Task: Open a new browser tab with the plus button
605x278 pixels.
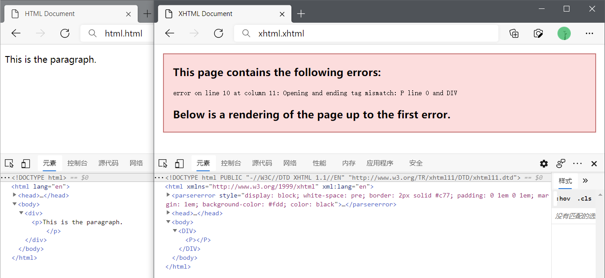Action: (301, 13)
